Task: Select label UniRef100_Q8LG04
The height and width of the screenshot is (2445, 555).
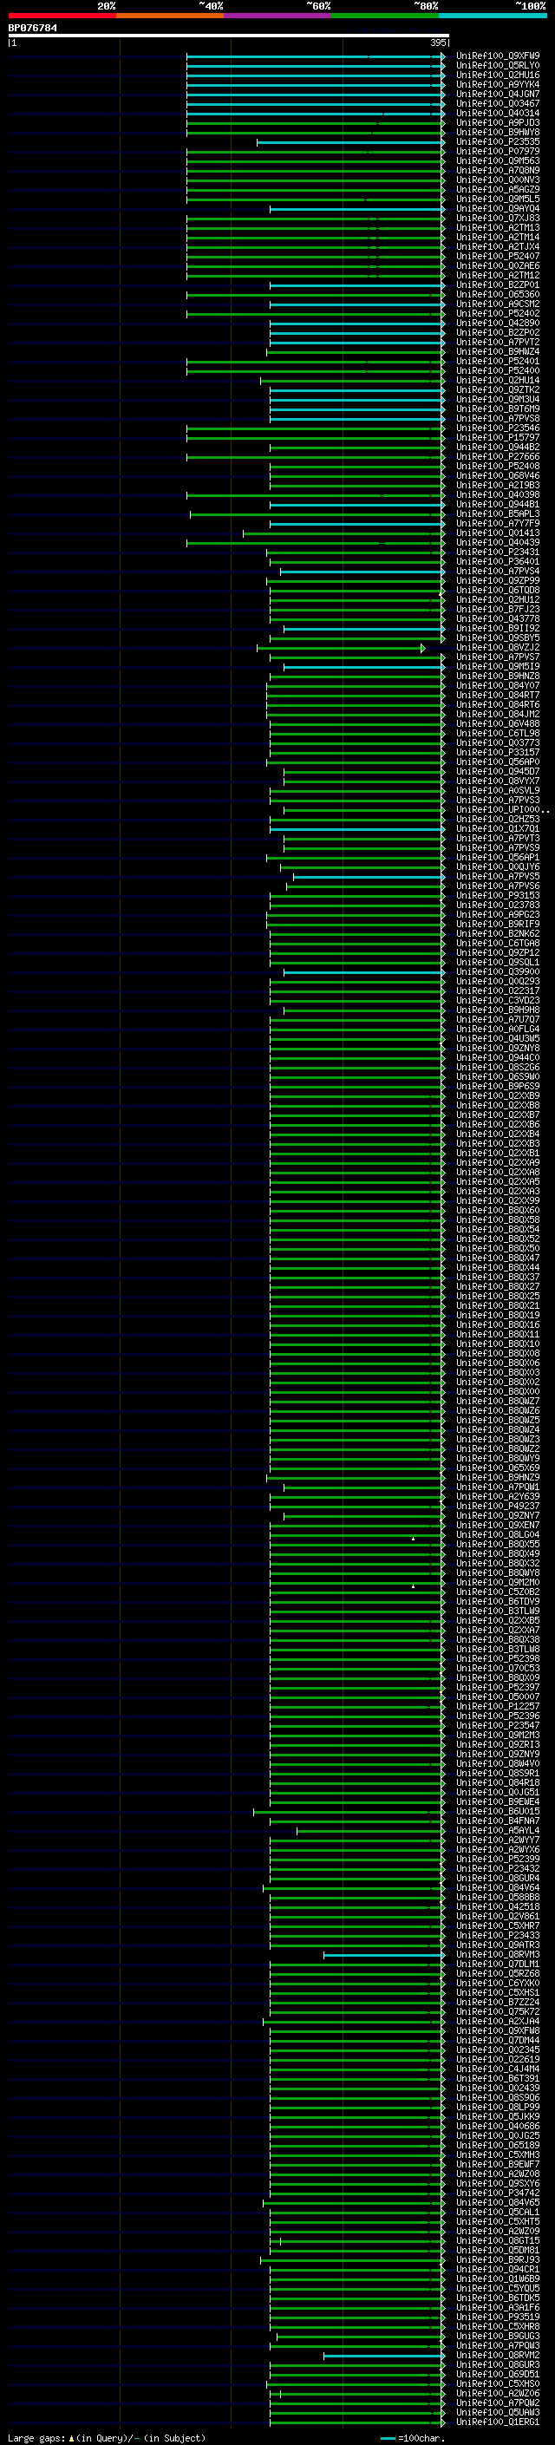Action: [497, 1535]
